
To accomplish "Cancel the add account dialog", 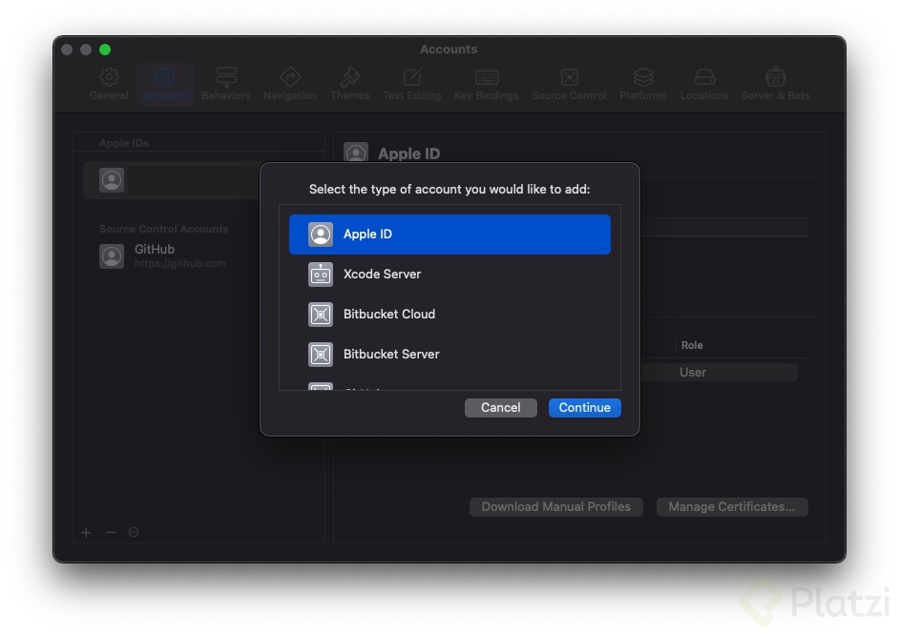I will [500, 408].
